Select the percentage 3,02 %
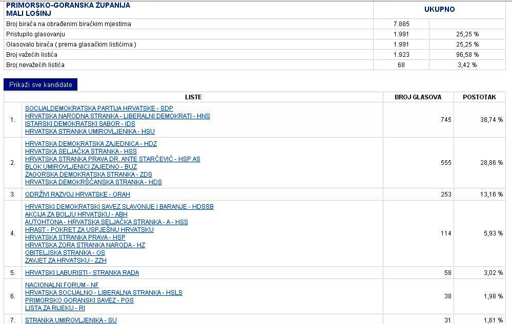The height and width of the screenshot is (324, 512). pos(494,273)
